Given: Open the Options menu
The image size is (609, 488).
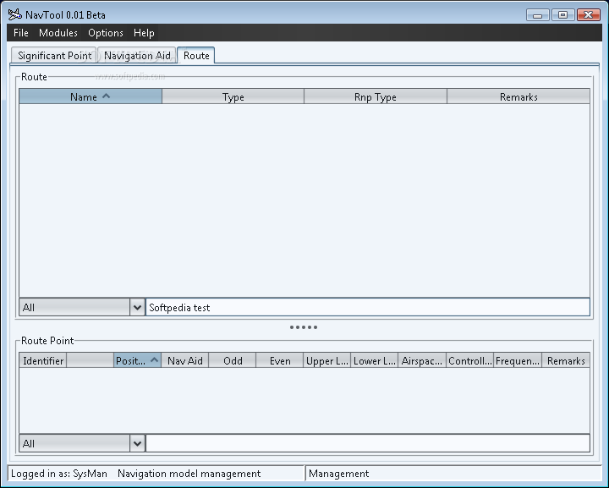Looking at the screenshot, I should [x=105, y=33].
